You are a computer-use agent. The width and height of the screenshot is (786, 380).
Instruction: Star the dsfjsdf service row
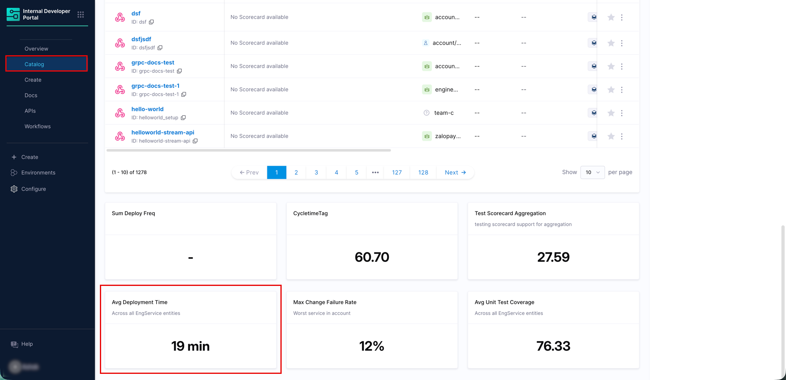coord(611,43)
